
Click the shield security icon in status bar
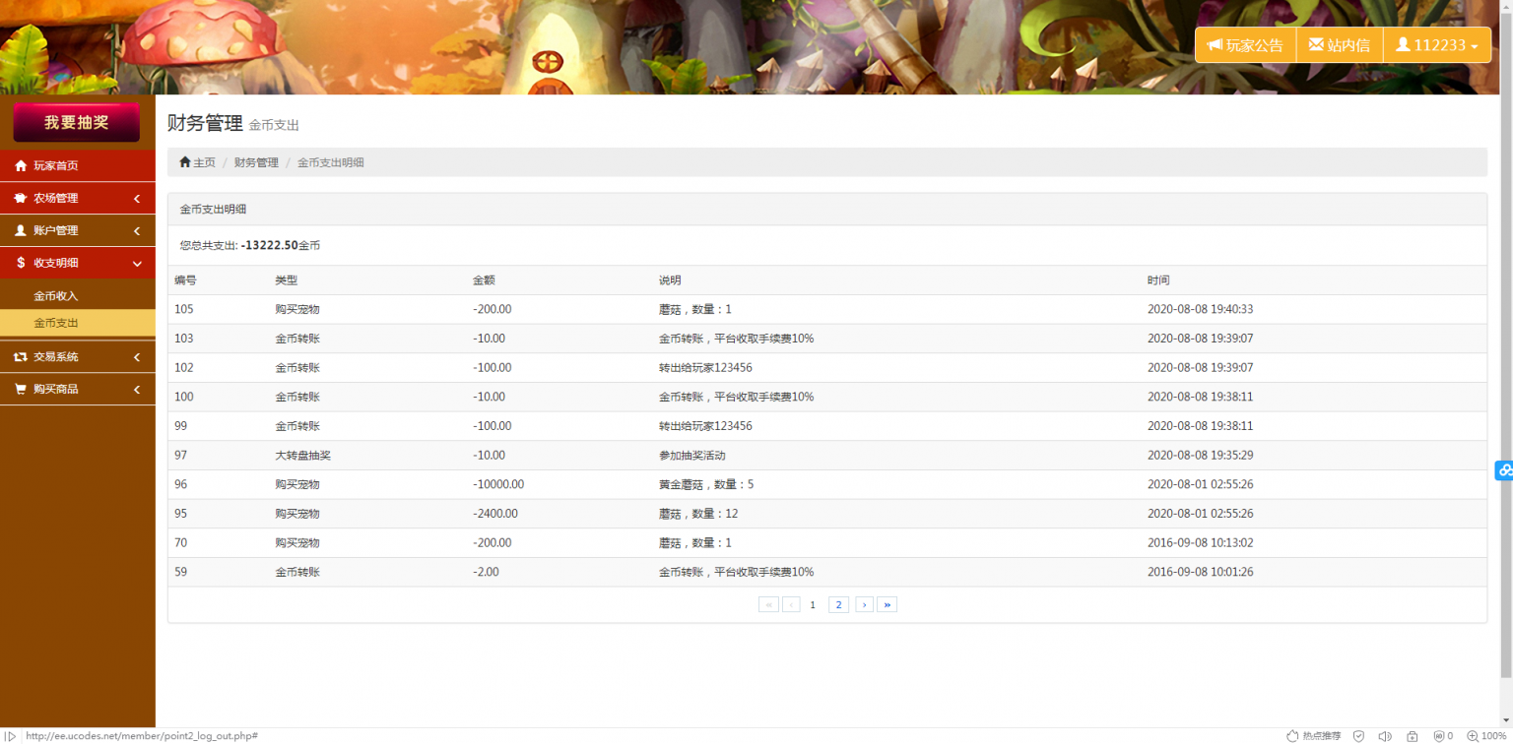[x=1358, y=736]
